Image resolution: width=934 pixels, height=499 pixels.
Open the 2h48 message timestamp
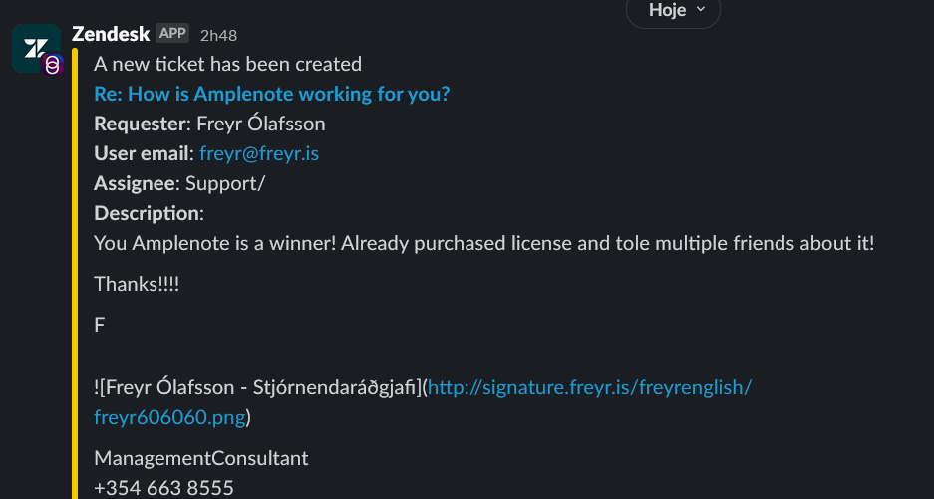(218, 36)
